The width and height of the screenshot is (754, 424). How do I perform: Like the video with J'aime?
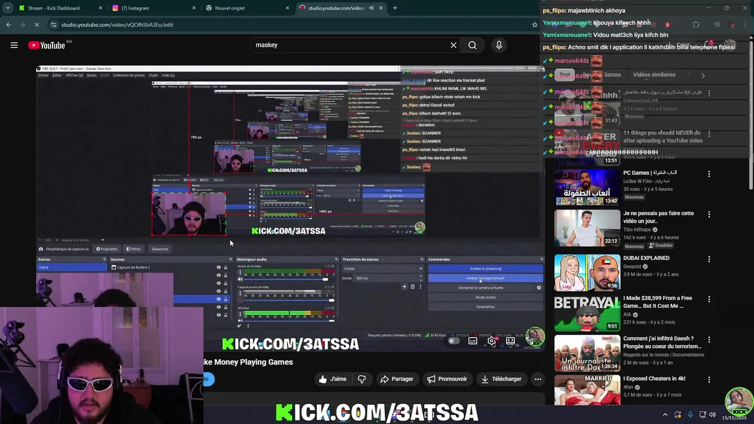333,379
